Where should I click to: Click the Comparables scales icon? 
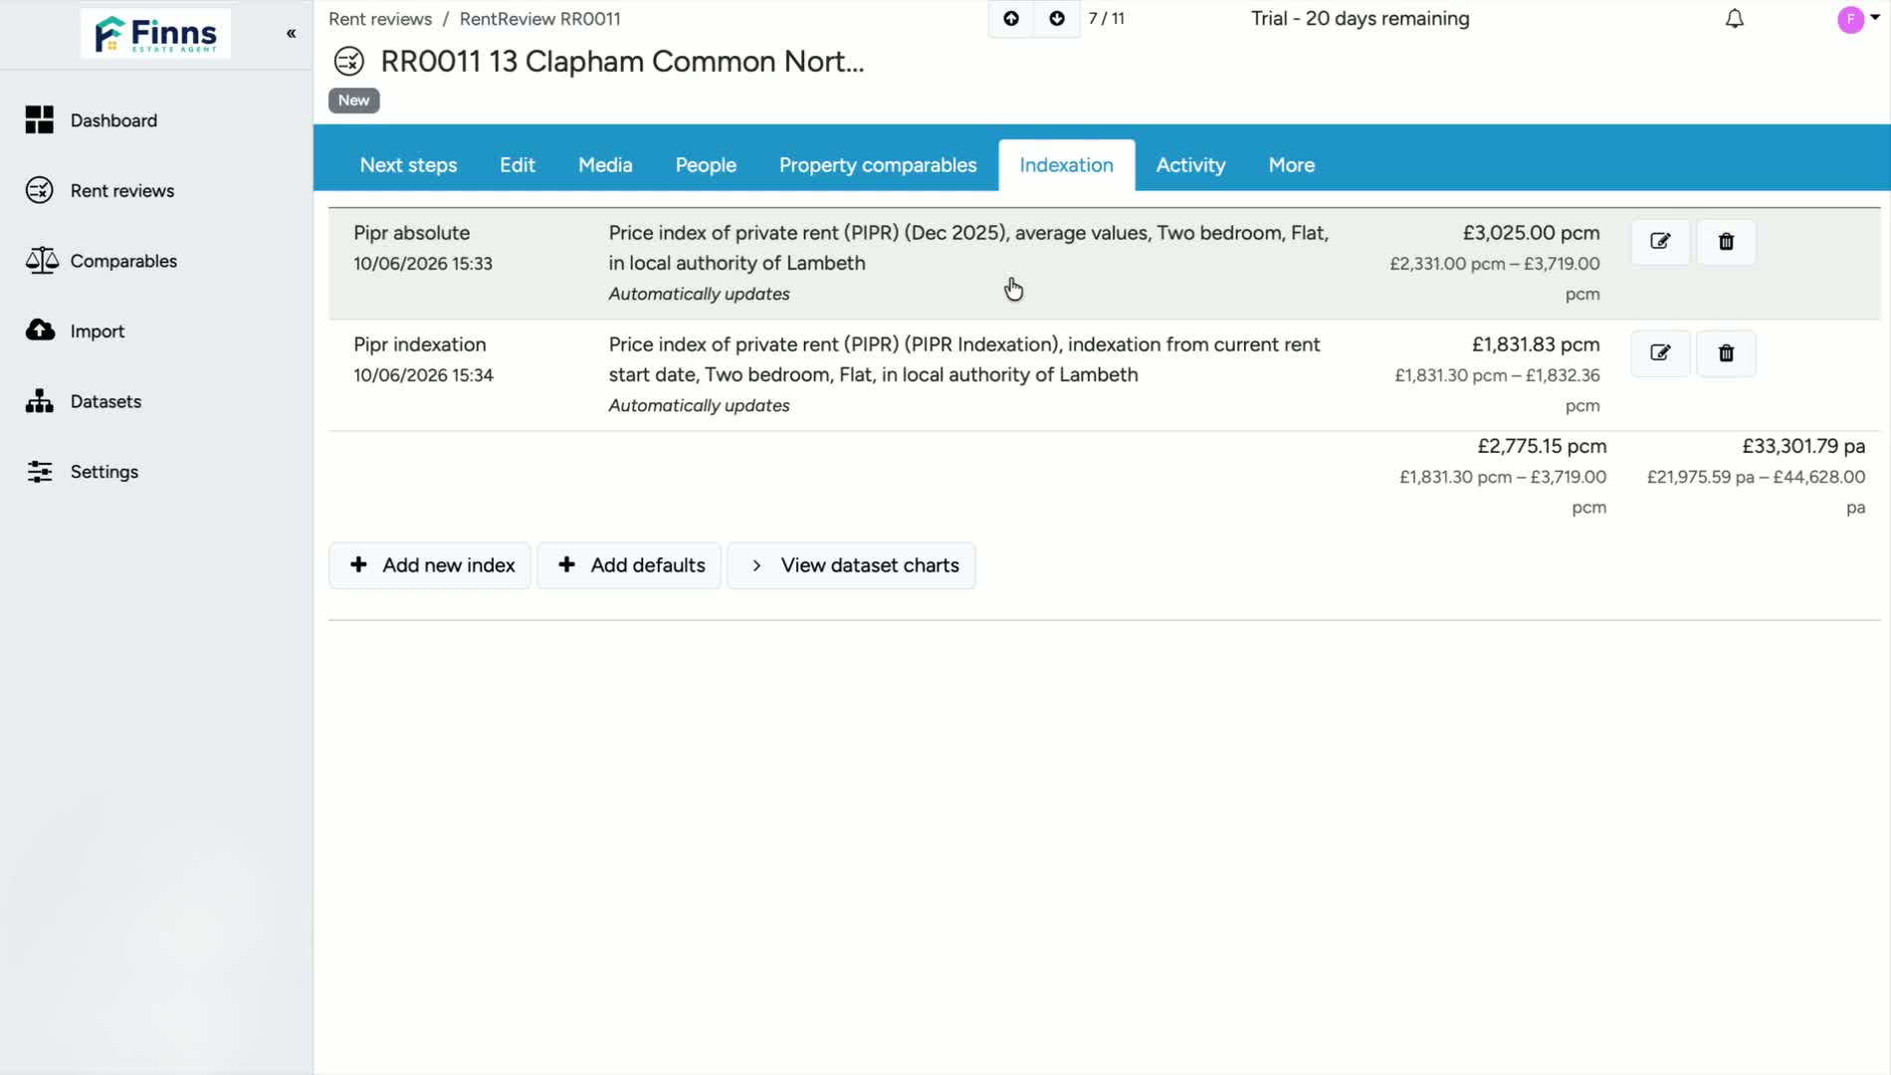(x=41, y=261)
